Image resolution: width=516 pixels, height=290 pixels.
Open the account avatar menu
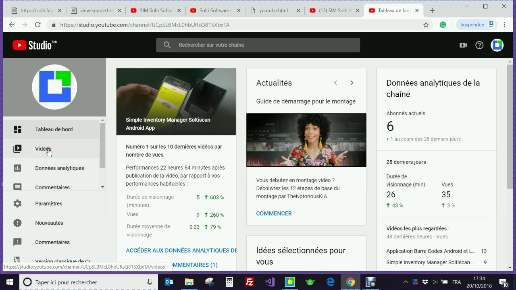(x=497, y=45)
